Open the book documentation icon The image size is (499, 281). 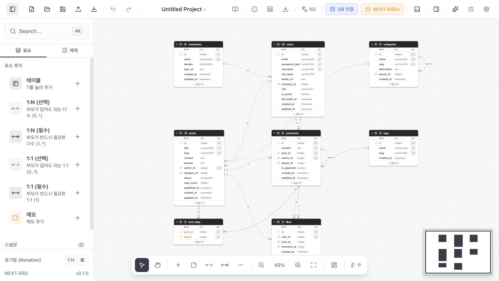pyautogui.click(x=235, y=9)
